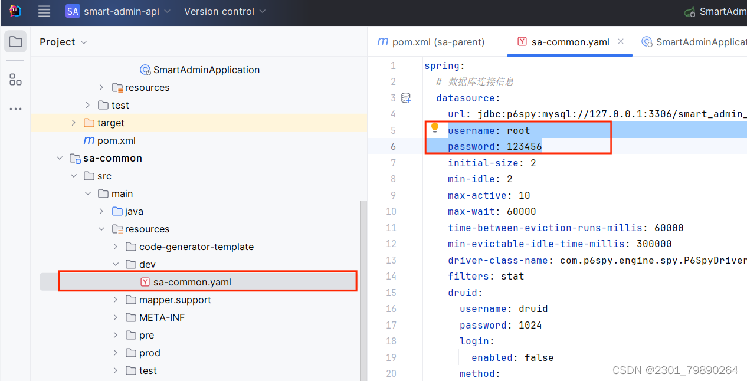Click the 'max-wait: 60000' line
Image resolution: width=747 pixels, height=381 pixels.
[x=492, y=211]
